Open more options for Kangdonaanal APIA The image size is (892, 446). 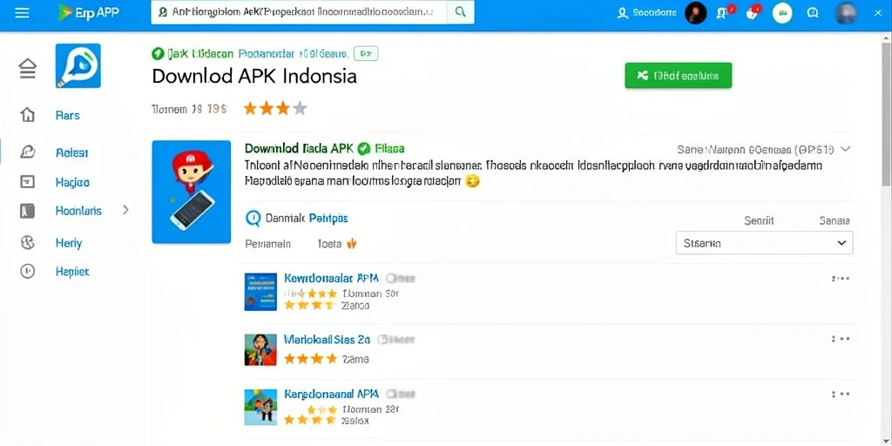click(841, 394)
